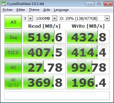Viewport: 114px width, 103px height.
Task: Click the empty comment field at bottom
Action: pyautogui.click(x=57, y=96)
